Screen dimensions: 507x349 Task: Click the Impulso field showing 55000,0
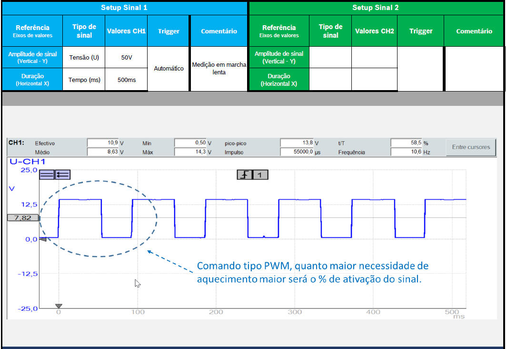tap(297, 152)
